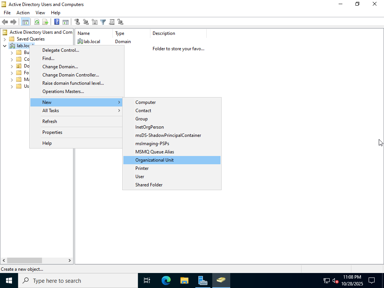This screenshot has height=288, width=384.
Task: Click the Show/Hide Action Pane icon
Action: click(x=65, y=22)
